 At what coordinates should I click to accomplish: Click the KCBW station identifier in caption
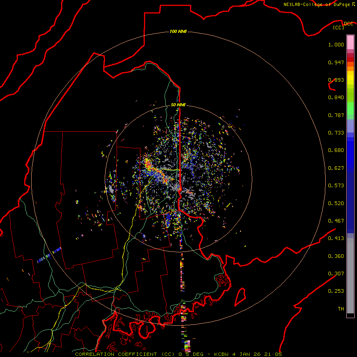tap(222, 354)
